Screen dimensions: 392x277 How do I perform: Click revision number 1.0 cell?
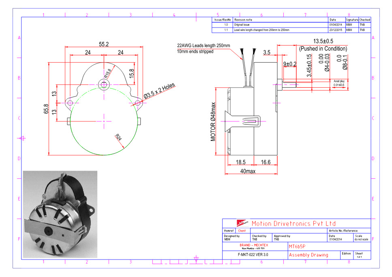(x=223, y=25)
